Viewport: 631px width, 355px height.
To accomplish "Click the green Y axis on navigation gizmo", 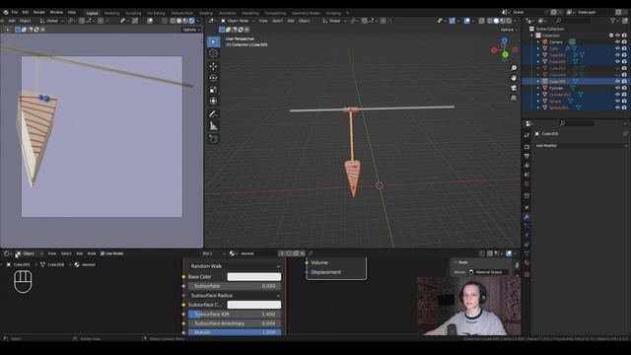I will (x=505, y=54).
